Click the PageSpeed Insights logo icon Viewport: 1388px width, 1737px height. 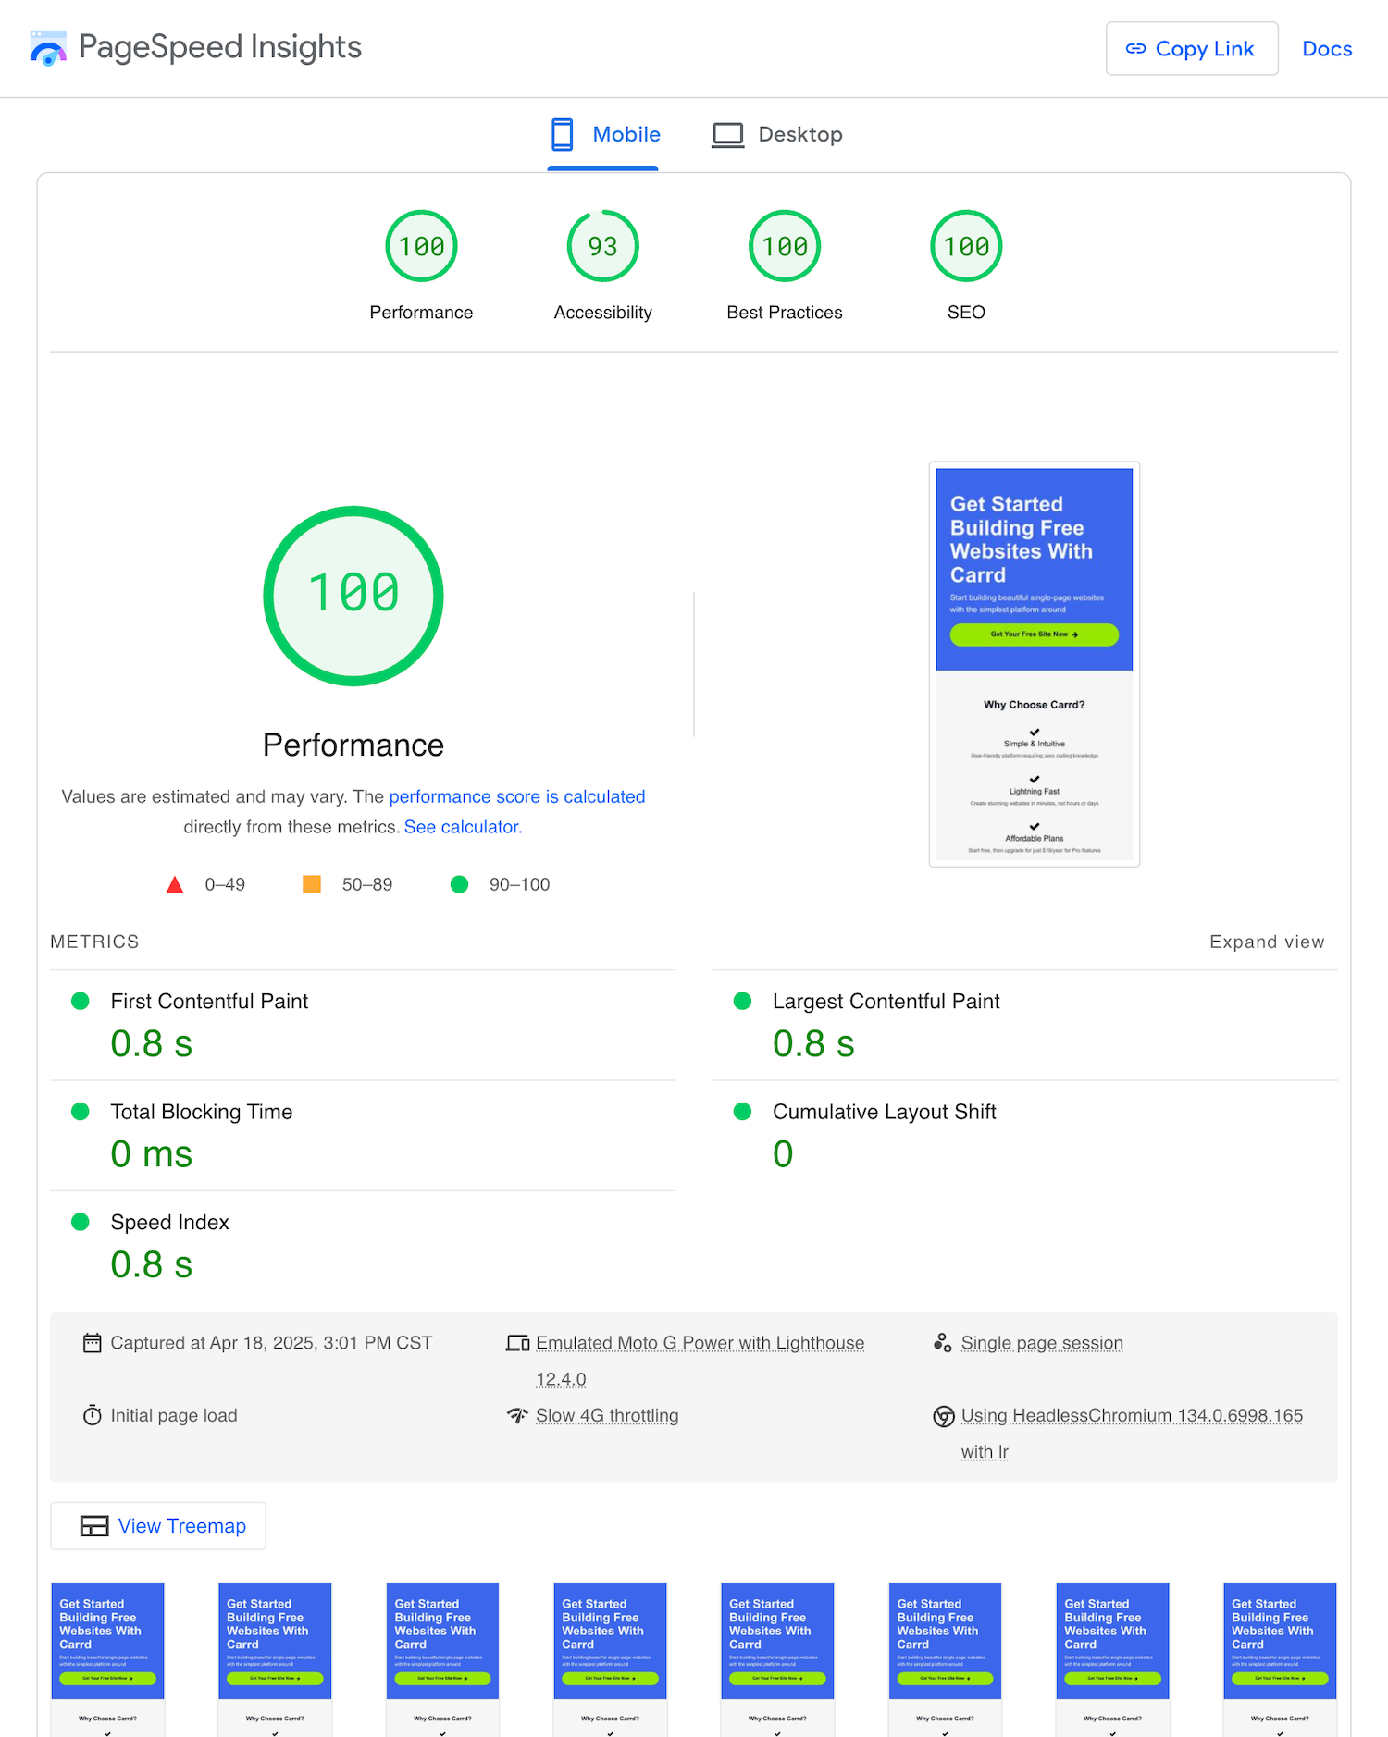pos(48,48)
